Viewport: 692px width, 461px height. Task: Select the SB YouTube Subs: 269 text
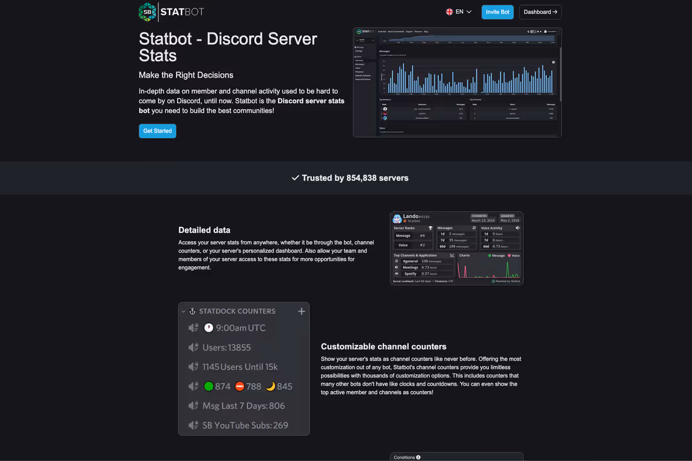245,425
